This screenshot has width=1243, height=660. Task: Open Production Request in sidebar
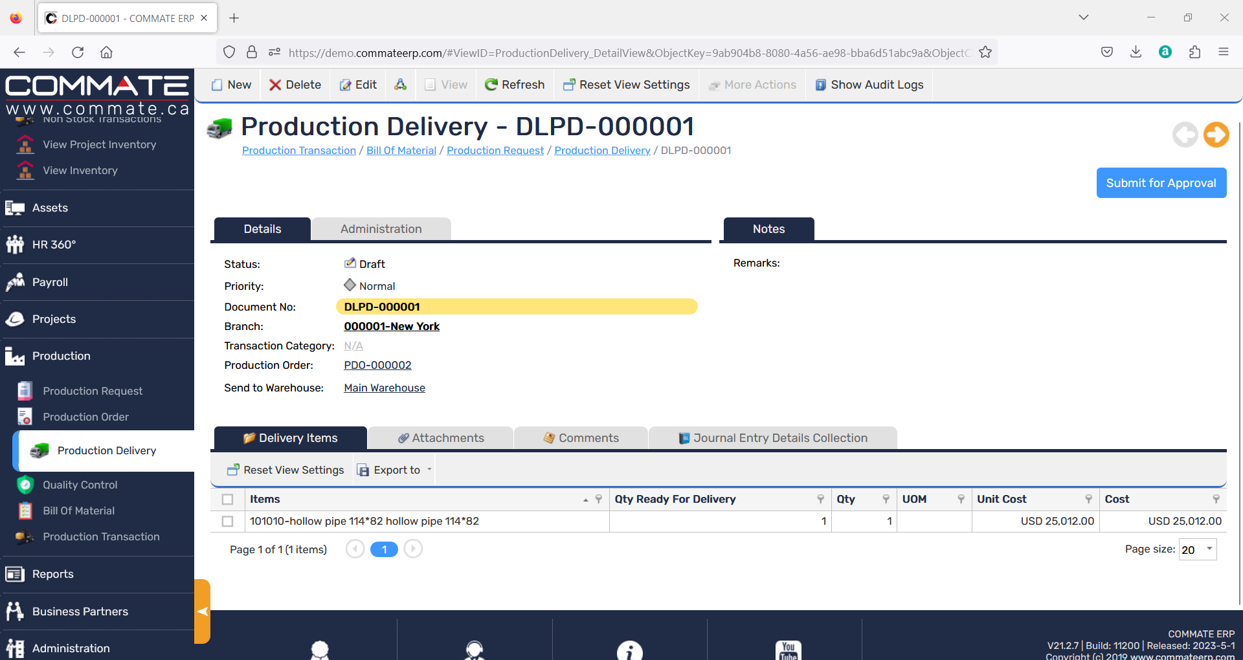93,391
